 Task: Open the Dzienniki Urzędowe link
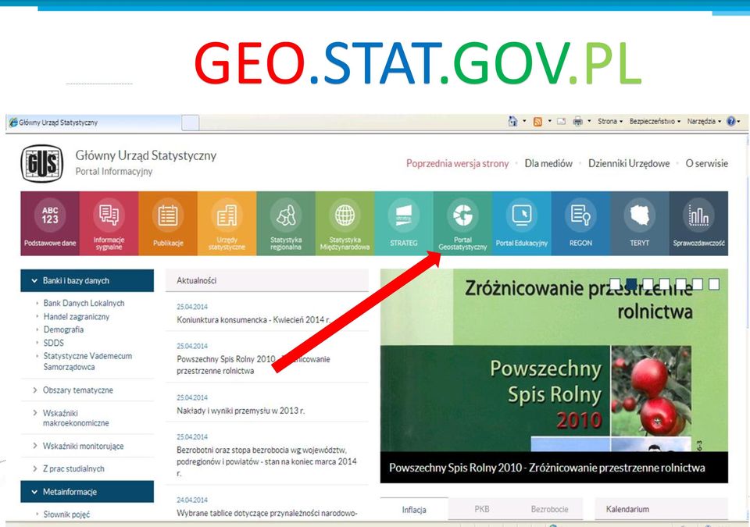click(629, 163)
